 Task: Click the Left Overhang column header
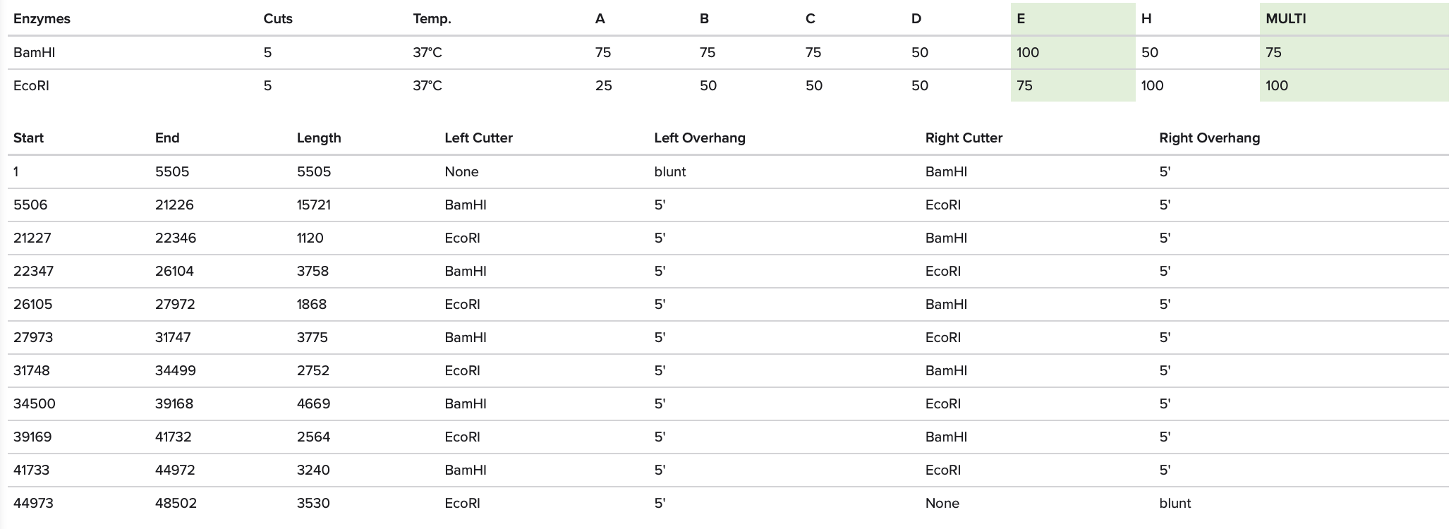(699, 138)
